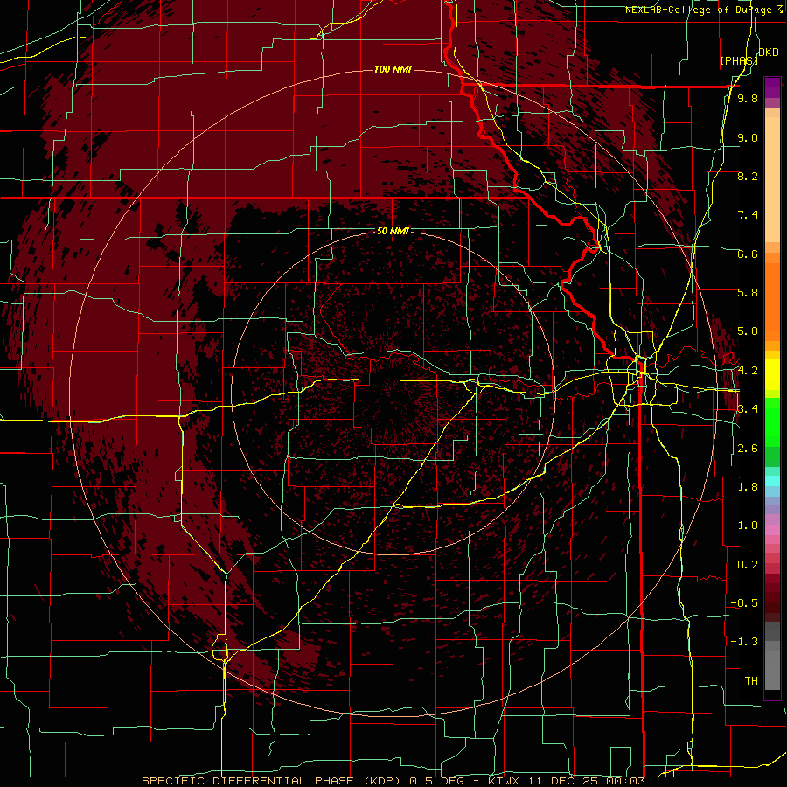
Task: Click the pink segment of the color bar
Action: coord(772,530)
